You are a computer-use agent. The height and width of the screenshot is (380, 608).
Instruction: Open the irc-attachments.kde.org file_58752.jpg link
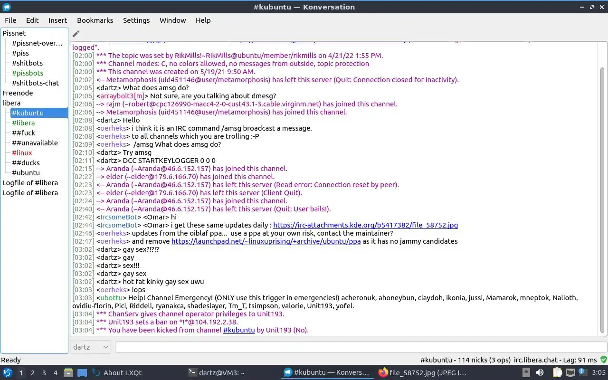366,225
